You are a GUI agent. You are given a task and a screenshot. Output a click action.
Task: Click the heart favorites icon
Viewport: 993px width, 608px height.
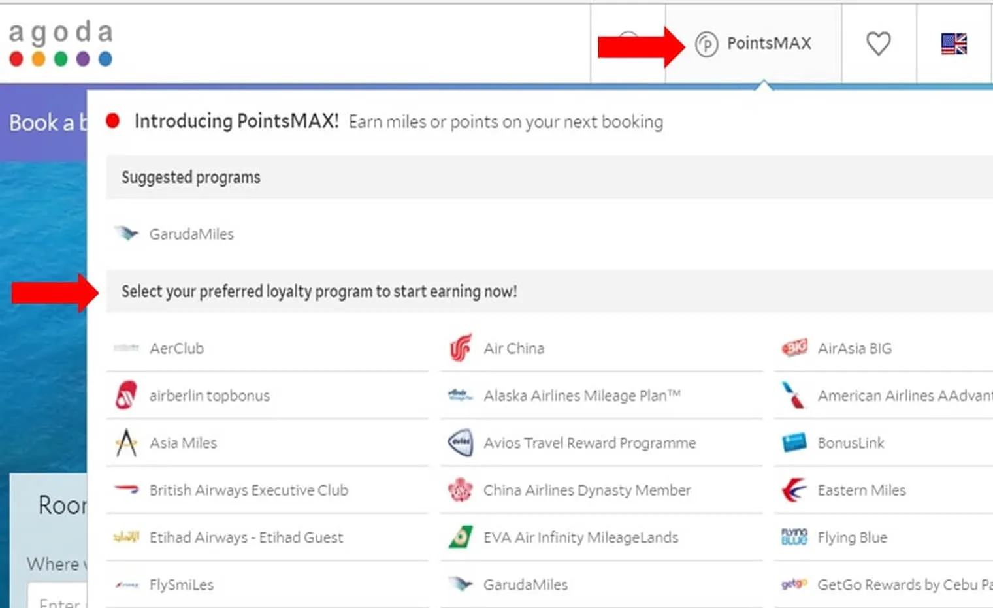pyautogui.click(x=878, y=44)
